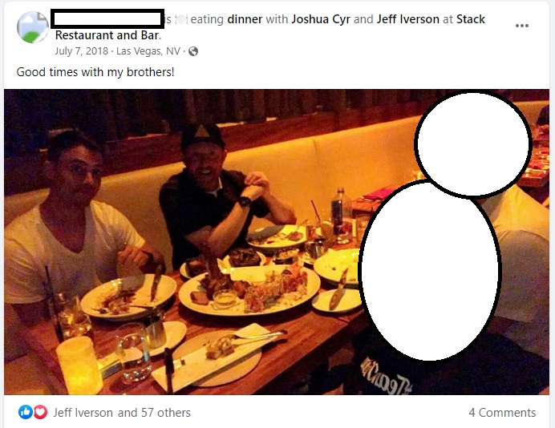The image size is (555, 428).
Task: Open Joshua Cyr's profile link
Action: 321,19
